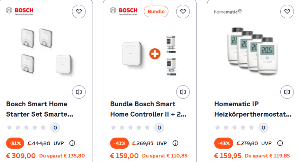Screen dimensions: 299x162
Task: View Homematic four thermostats product image
Action: [x=253, y=51]
